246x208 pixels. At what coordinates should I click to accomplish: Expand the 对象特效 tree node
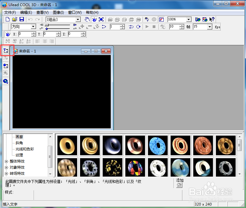pyautogui.click(x=6, y=167)
